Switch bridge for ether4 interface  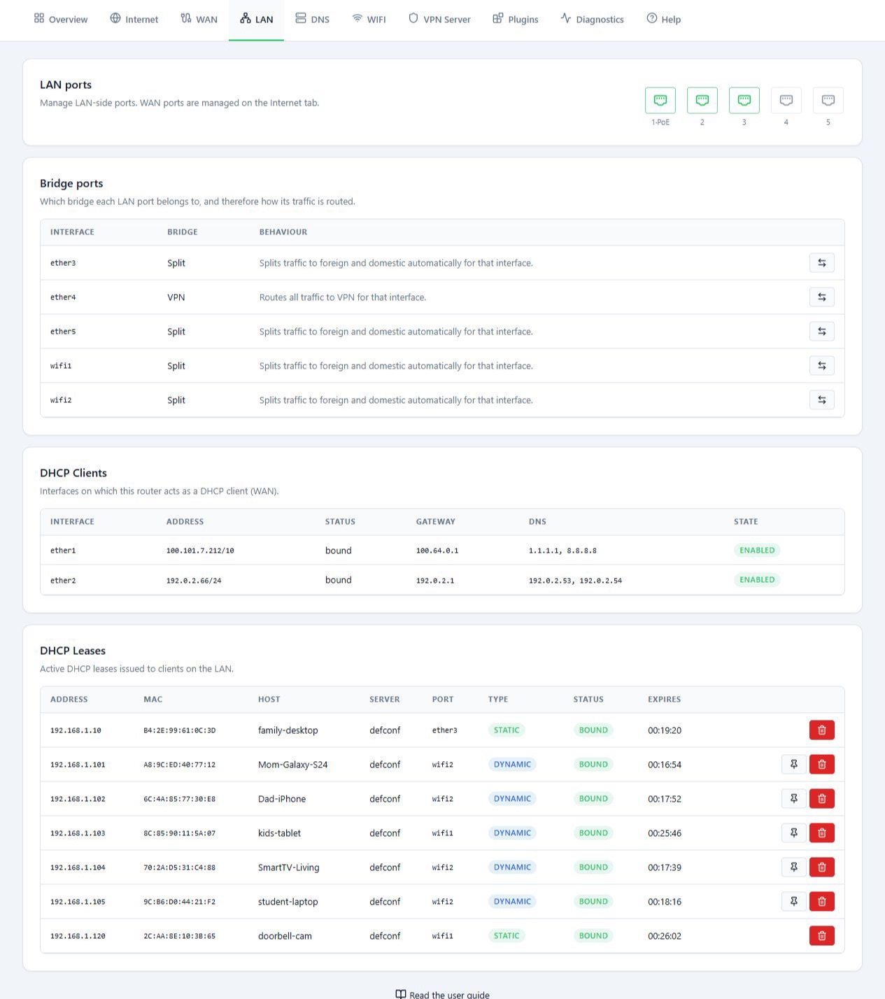pos(821,297)
